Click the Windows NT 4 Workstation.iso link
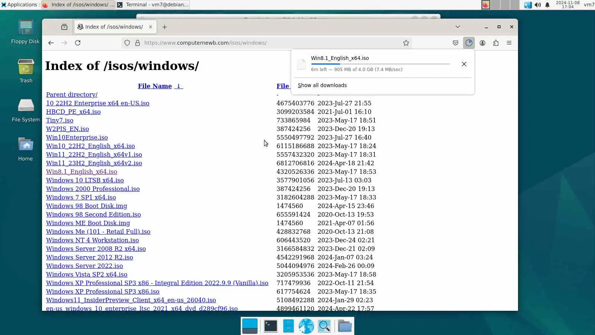Image resolution: width=595 pixels, height=335 pixels. (93, 240)
